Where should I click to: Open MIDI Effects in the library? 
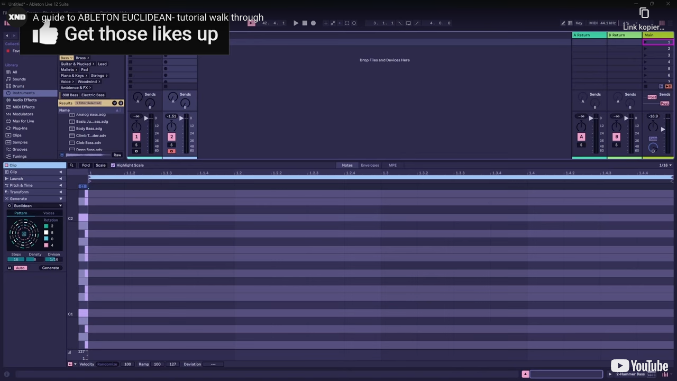pos(23,107)
